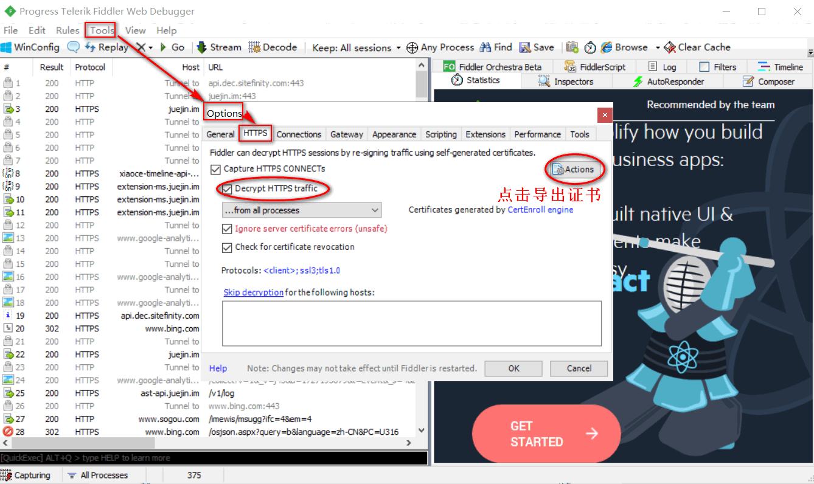
Task: Open the Inspectors tab
Action: click(567, 81)
